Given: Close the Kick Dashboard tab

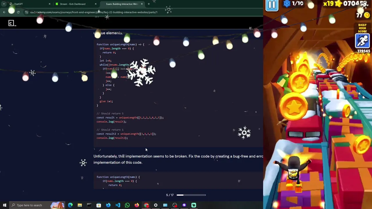Looking at the screenshot, I should (96, 4).
